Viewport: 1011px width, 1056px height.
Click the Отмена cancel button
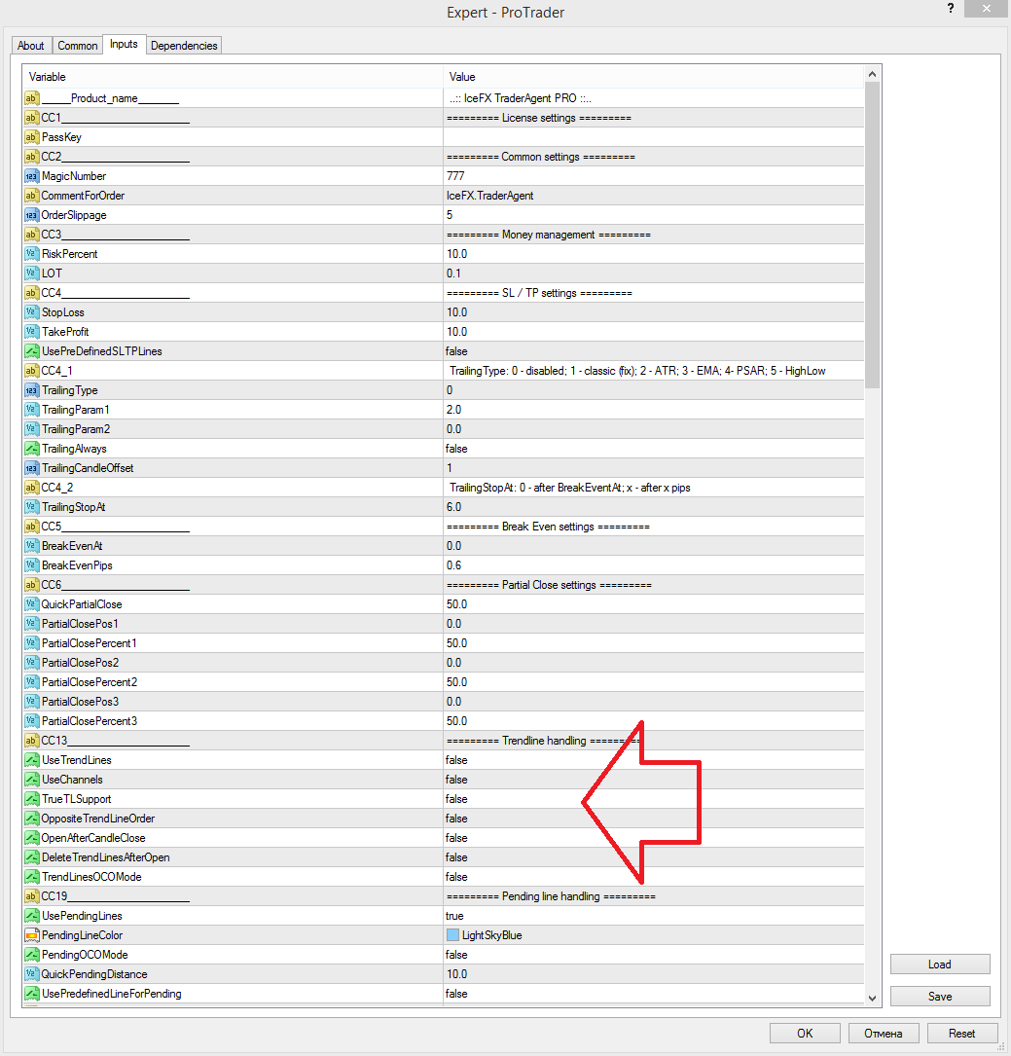(884, 1033)
